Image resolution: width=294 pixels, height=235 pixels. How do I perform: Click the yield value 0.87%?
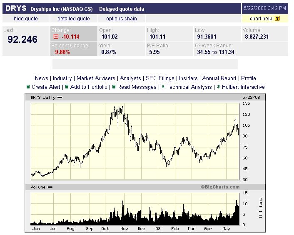[109, 52]
